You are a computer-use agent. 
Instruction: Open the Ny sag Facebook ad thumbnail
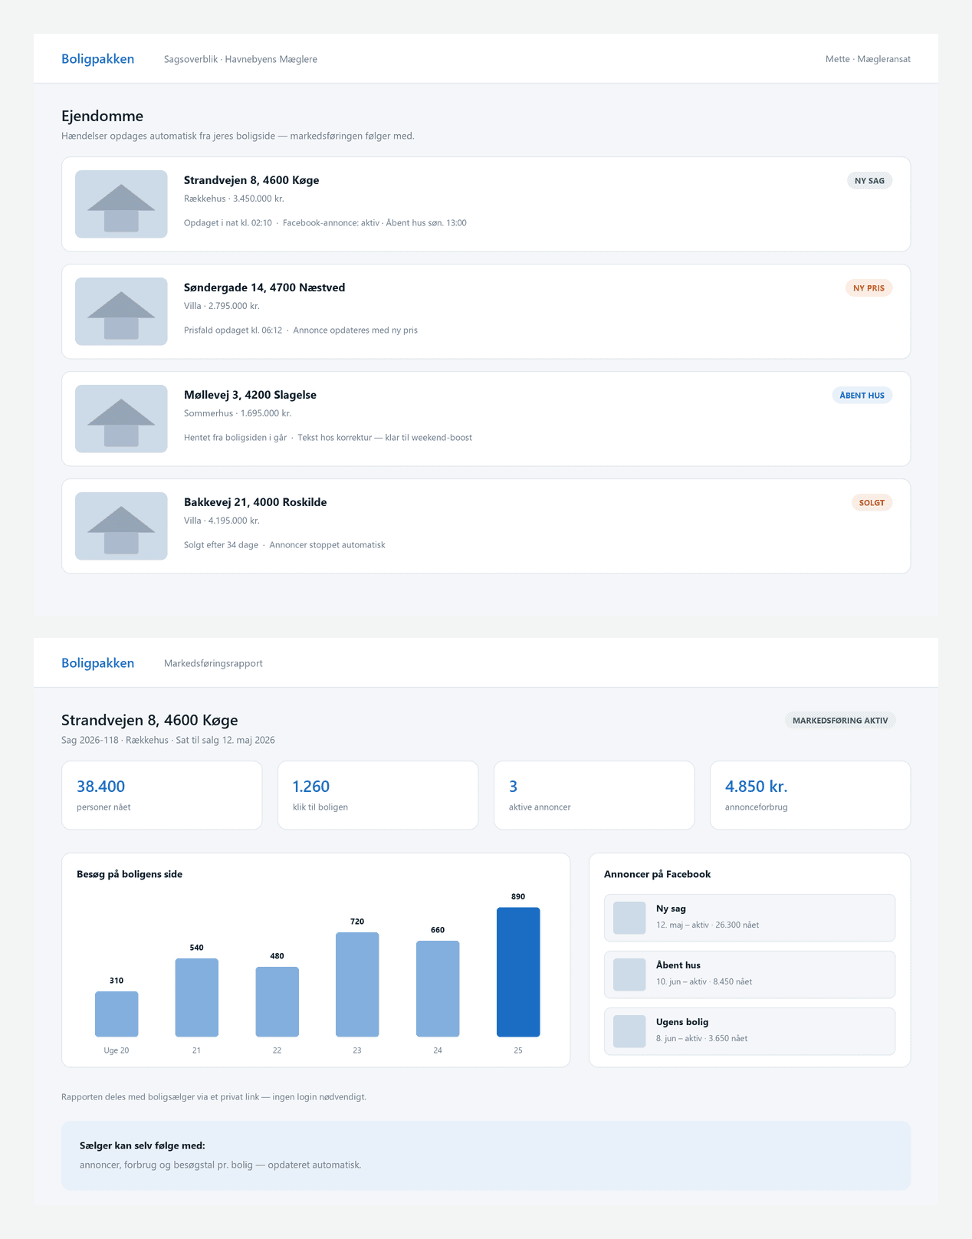coord(629,918)
